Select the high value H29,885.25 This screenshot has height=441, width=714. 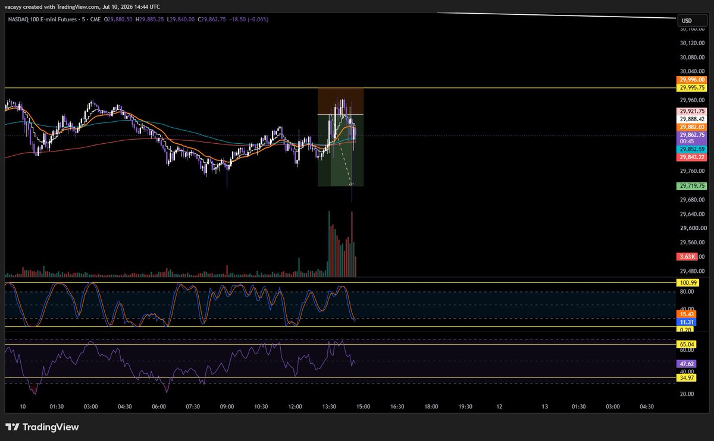coord(151,20)
